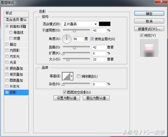Click the angle dial control
The width and height of the screenshot is (168, 137).
[x=67, y=39]
